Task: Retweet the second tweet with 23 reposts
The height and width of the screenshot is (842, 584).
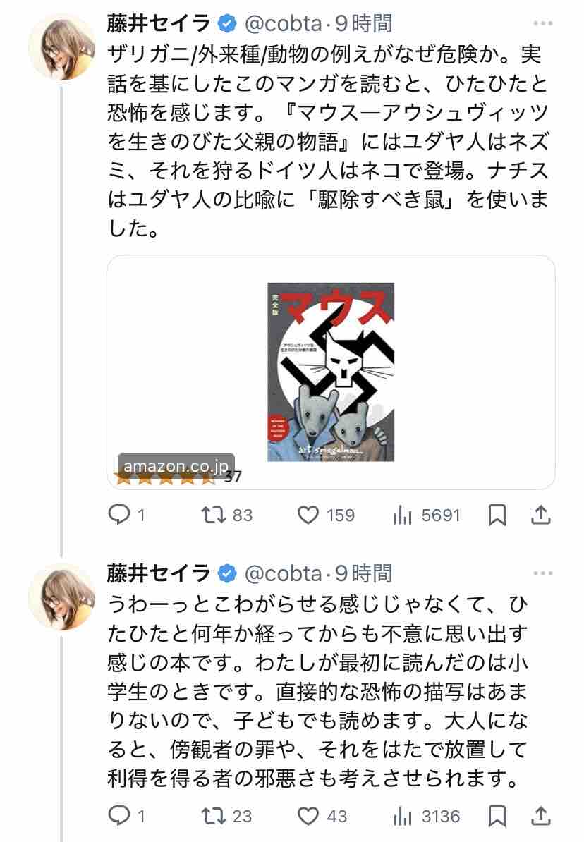Action: coord(214,817)
